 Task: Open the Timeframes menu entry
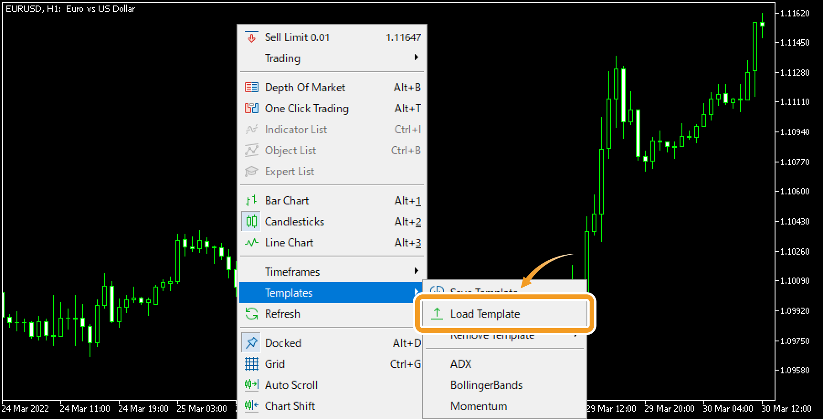(x=332, y=272)
